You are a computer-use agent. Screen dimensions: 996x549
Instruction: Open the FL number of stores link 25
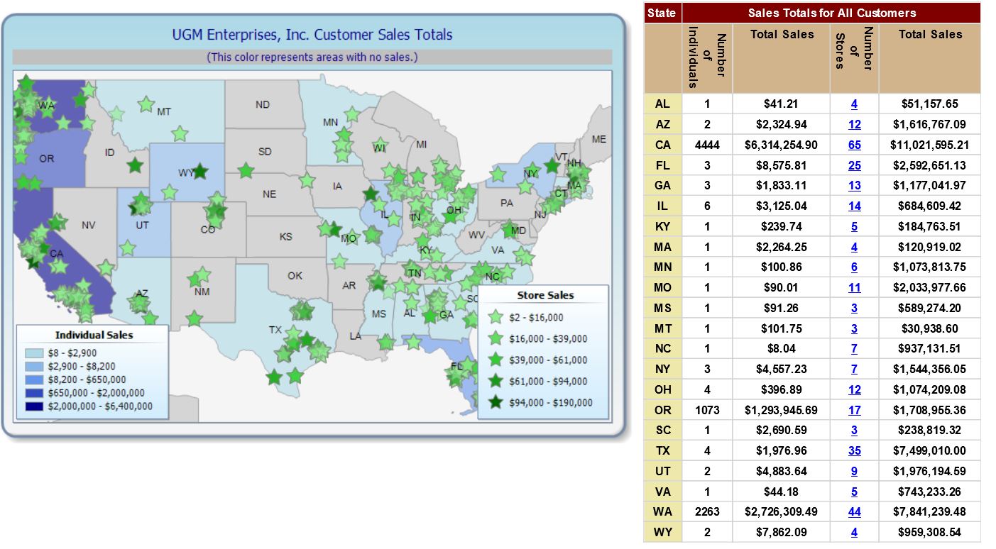(854, 165)
